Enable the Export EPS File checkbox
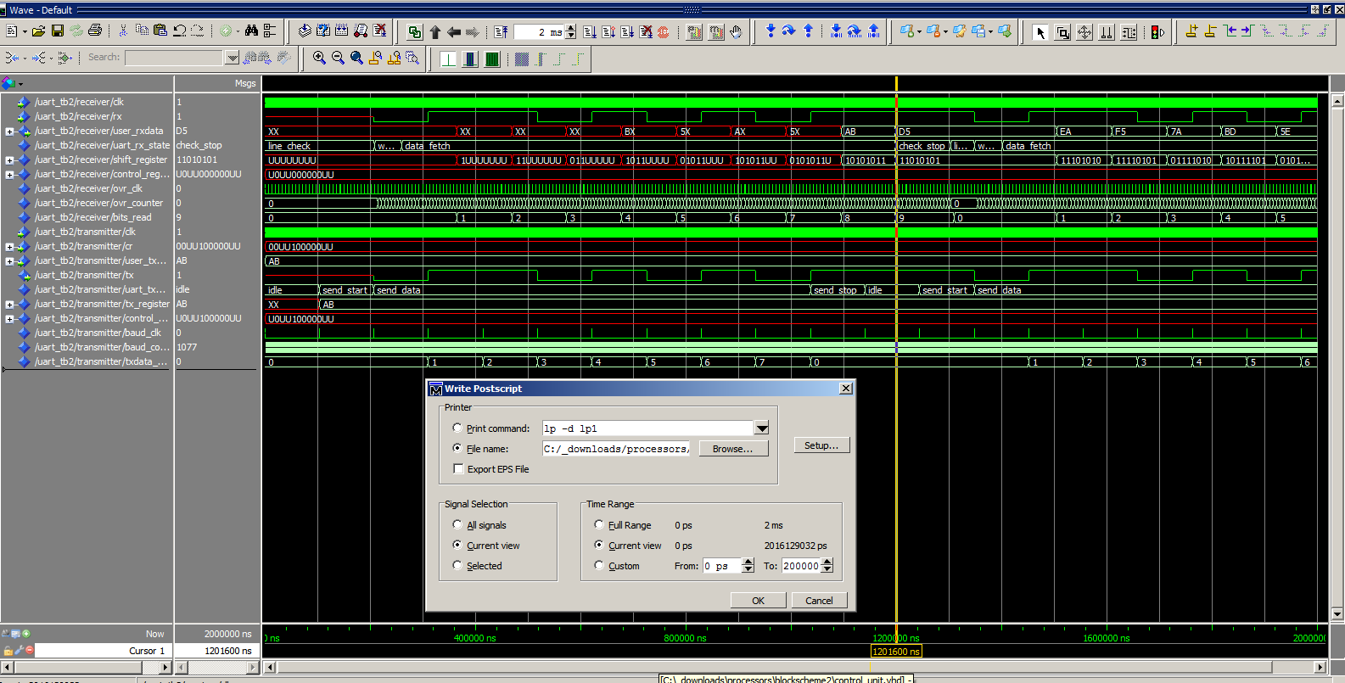Viewport: 1345px width, 683px height. pyautogui.click(x=458, y=469)
